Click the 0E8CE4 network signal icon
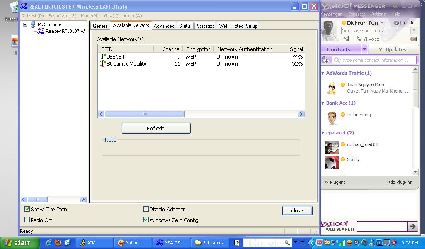The height and width of the screenshot is (249, 425). click(x=103, y=56)
